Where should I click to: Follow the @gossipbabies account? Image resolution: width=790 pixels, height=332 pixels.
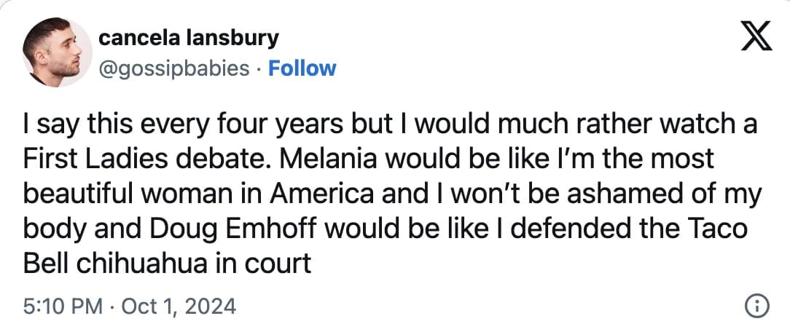(x=302, y=68)
